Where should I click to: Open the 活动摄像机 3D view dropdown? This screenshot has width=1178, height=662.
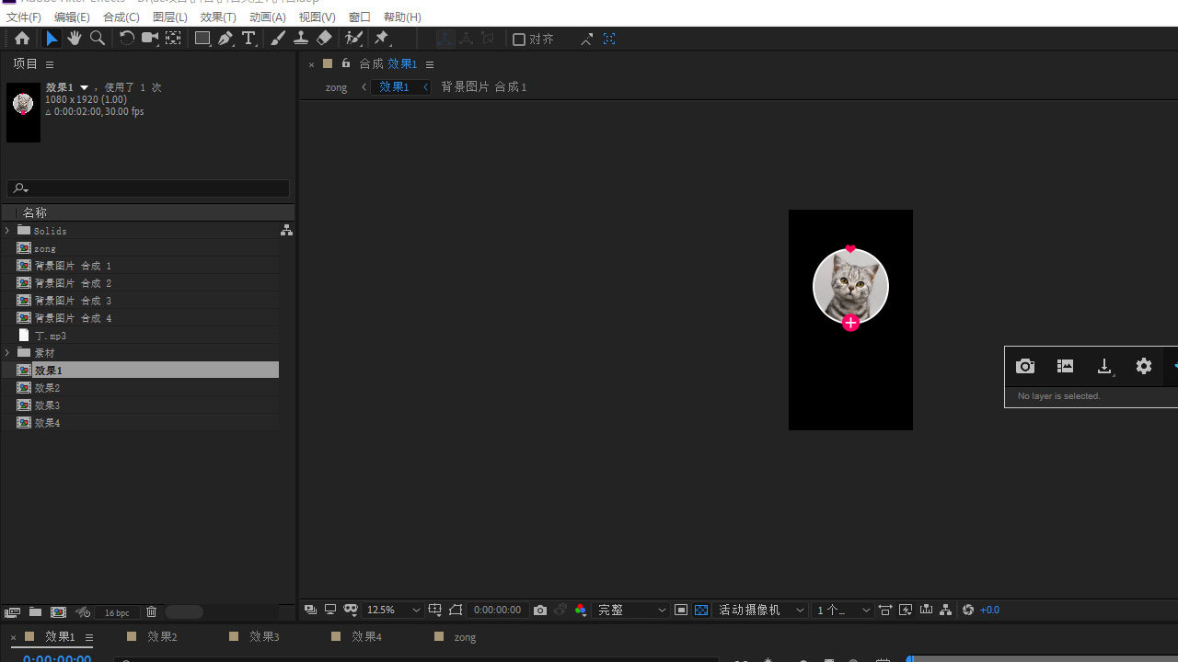tap(762, 611)
